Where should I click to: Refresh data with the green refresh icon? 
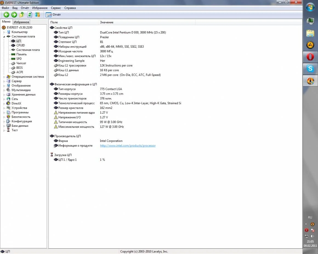pyautogui.click(x=30, y=15)
